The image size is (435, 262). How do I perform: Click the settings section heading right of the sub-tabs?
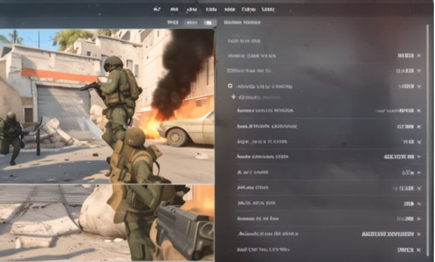[x=242, y=22]
